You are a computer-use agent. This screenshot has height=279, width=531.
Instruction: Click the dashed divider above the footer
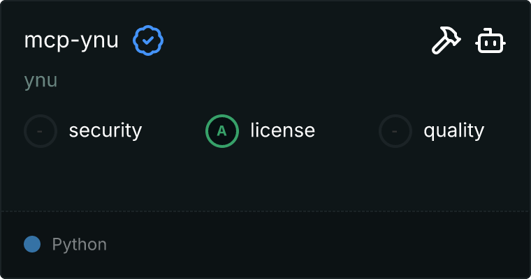point(265,211)
